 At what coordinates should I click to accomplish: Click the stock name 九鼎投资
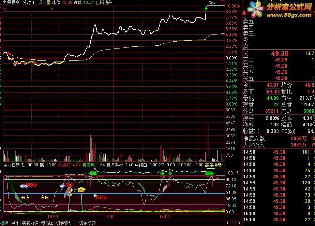tap(12, 2)
